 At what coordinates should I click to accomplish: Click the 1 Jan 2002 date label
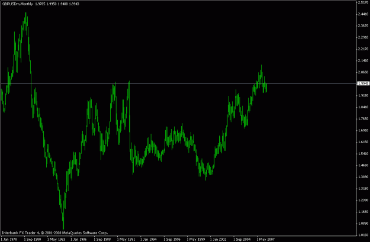click(x=218, y=240)
